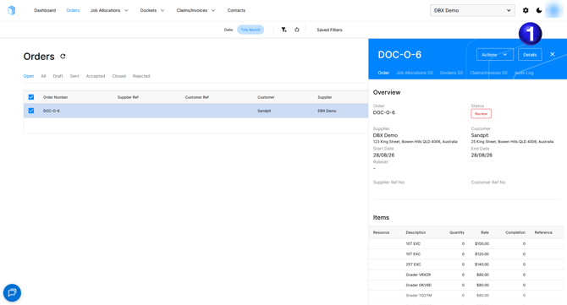Open the Audit Log tab
Viewport: 567px width, 305px height.
pyautogui.click(x=524, y=73)
